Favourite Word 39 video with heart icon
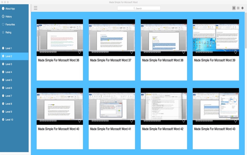The width and height of the screenshot is (247, 155). coord(236,52)
